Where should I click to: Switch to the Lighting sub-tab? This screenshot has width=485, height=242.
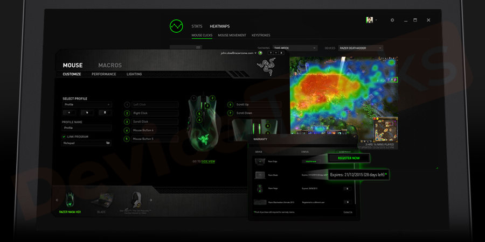(x=134, y=74)
